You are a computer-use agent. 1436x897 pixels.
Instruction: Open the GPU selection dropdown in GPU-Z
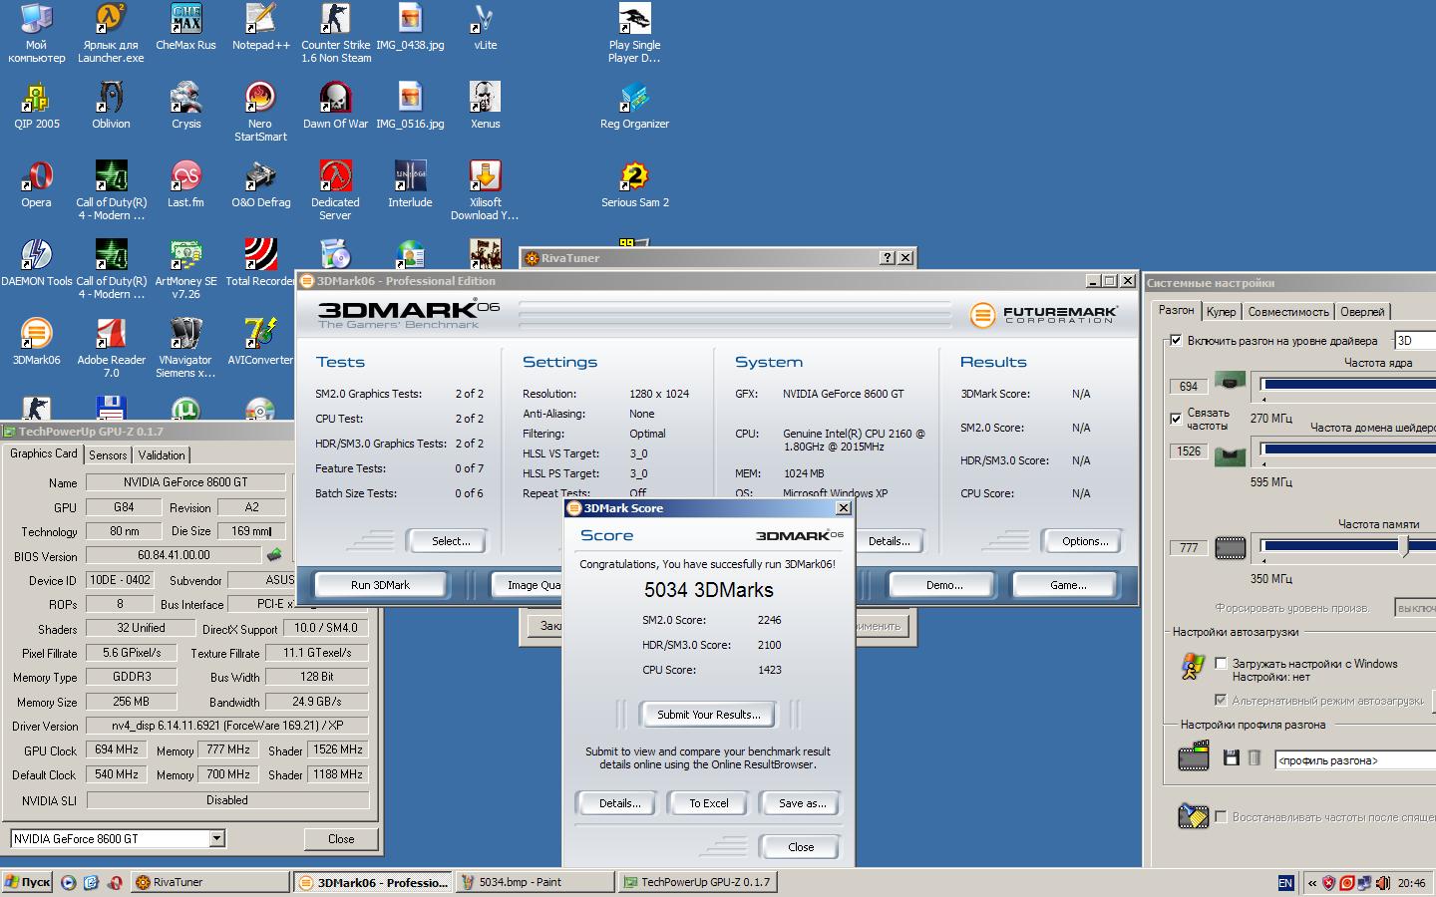tap(216, 839)
